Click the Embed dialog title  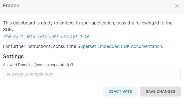click(11, 5)
